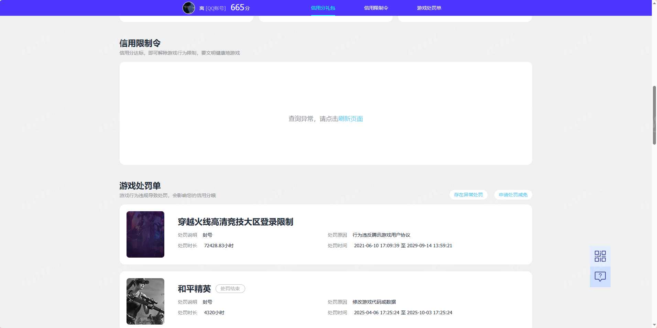The width and height of the screenshot is (657, 328).
Task: Click the scrollbar down arrow
Action: click(654, 325)
